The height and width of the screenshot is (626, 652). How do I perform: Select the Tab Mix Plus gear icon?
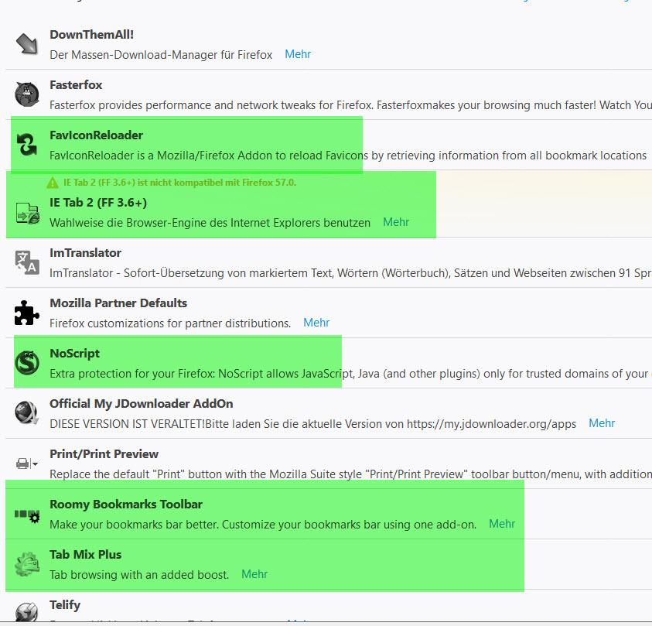click(x=27, y=564)
